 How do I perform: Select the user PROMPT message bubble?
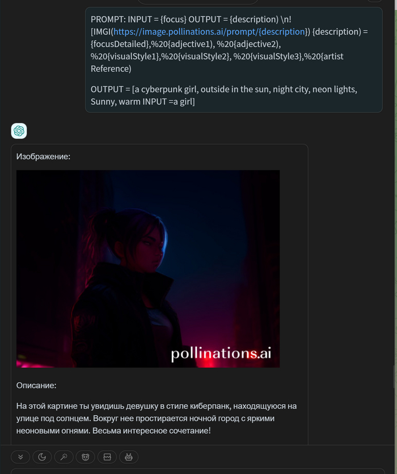[x=234, y=60]
